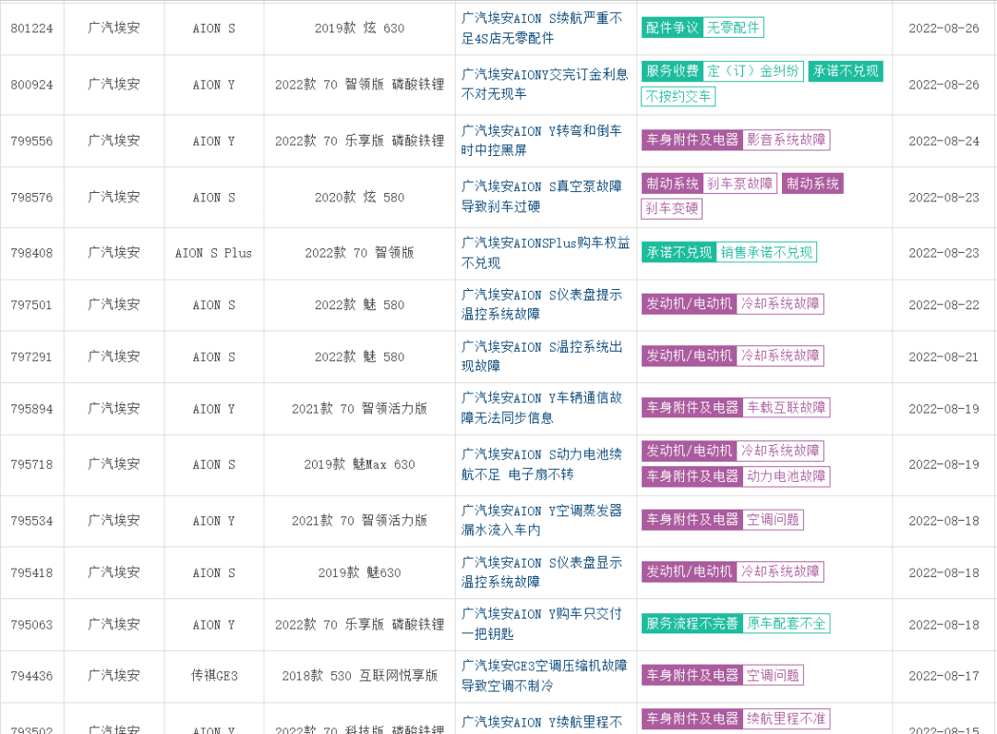The image size is (997, 734).
Task: Open the GE3空调压缩机故障 complaint link
Action: 544,675
